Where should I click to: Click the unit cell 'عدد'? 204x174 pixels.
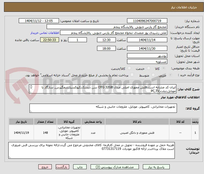click(93, 133)
